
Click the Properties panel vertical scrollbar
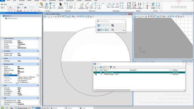tap(40, 81)
